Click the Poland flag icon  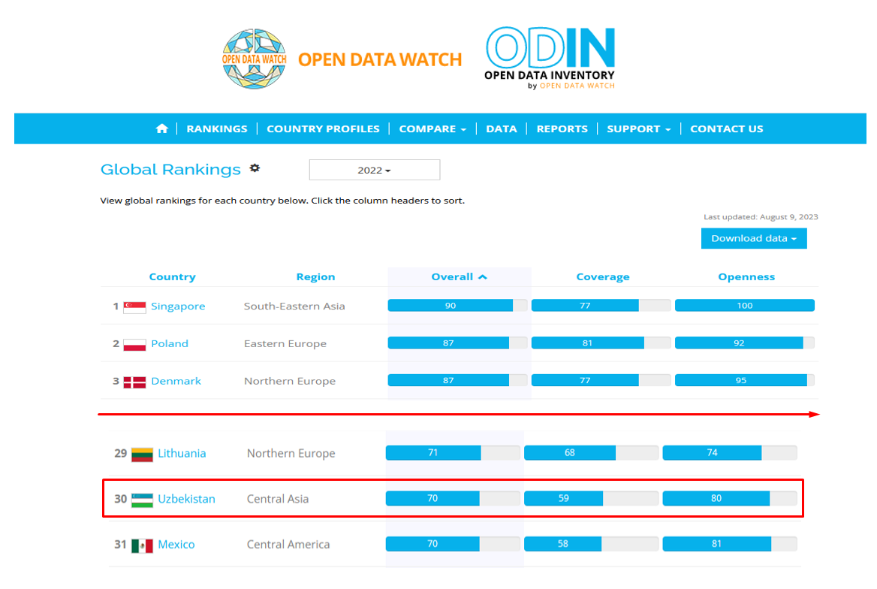point(134,344)
